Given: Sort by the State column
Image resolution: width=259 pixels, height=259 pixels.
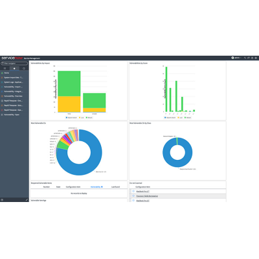Looking at the screenshot, I should click(58, 187).
